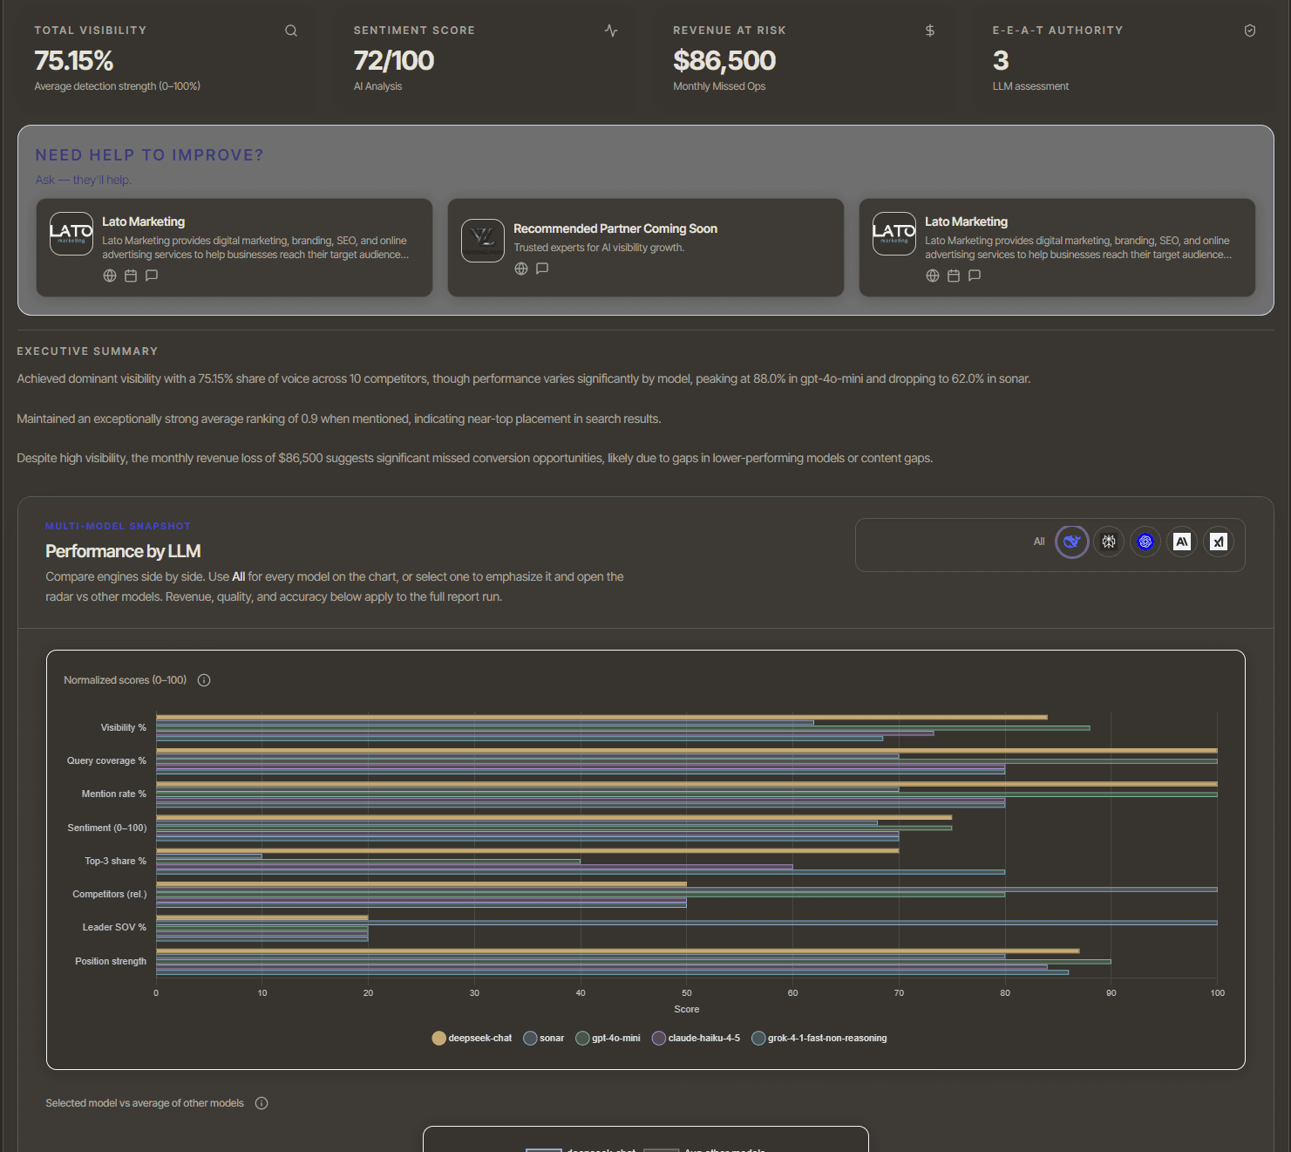Open leftmost Lato Marketing card title
This screenshot has height=1152, width=1291.
click(144, 222)
